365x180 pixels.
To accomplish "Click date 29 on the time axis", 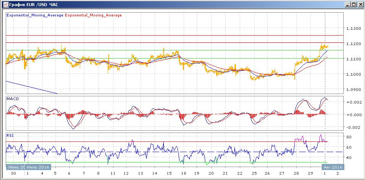I will (310, 174).
